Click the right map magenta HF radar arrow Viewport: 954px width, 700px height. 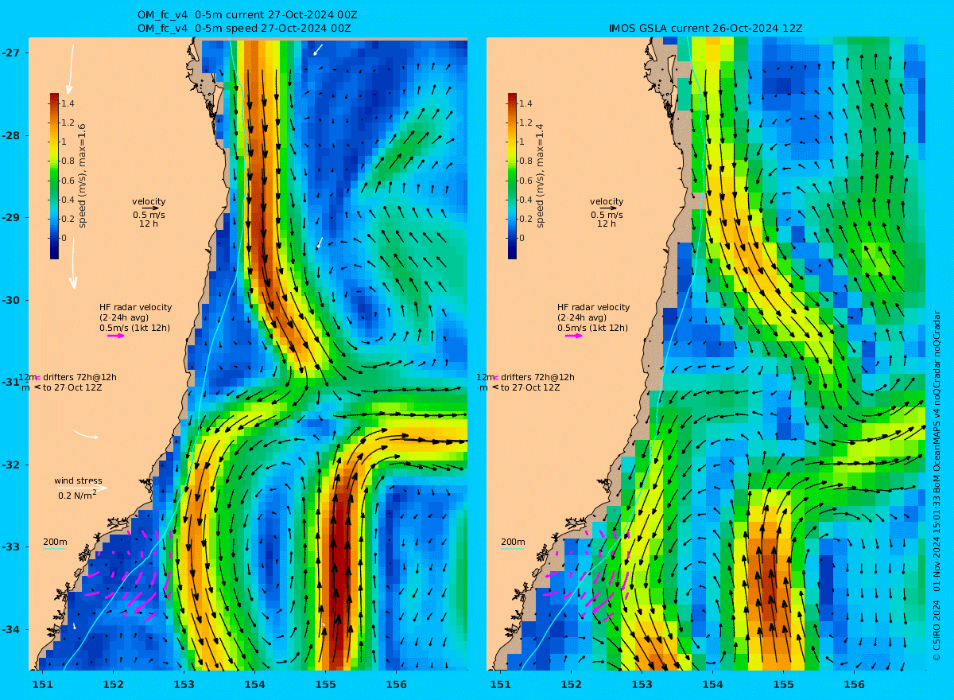[574, 336]
